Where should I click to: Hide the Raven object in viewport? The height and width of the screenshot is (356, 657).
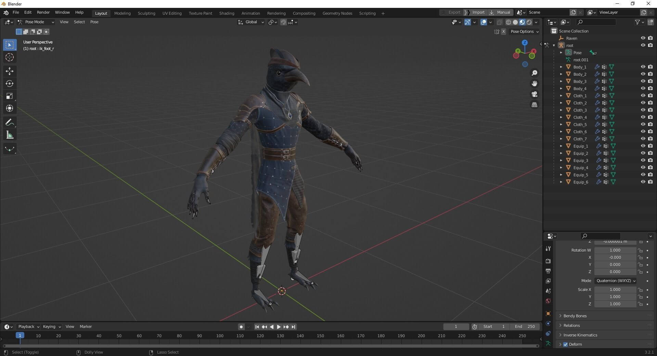pos(643,38)
